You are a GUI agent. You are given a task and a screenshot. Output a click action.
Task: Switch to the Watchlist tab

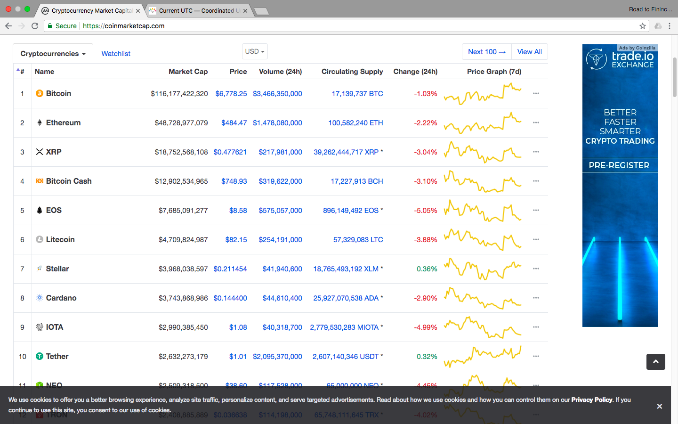pyautogui.click(x=116, y=54)
